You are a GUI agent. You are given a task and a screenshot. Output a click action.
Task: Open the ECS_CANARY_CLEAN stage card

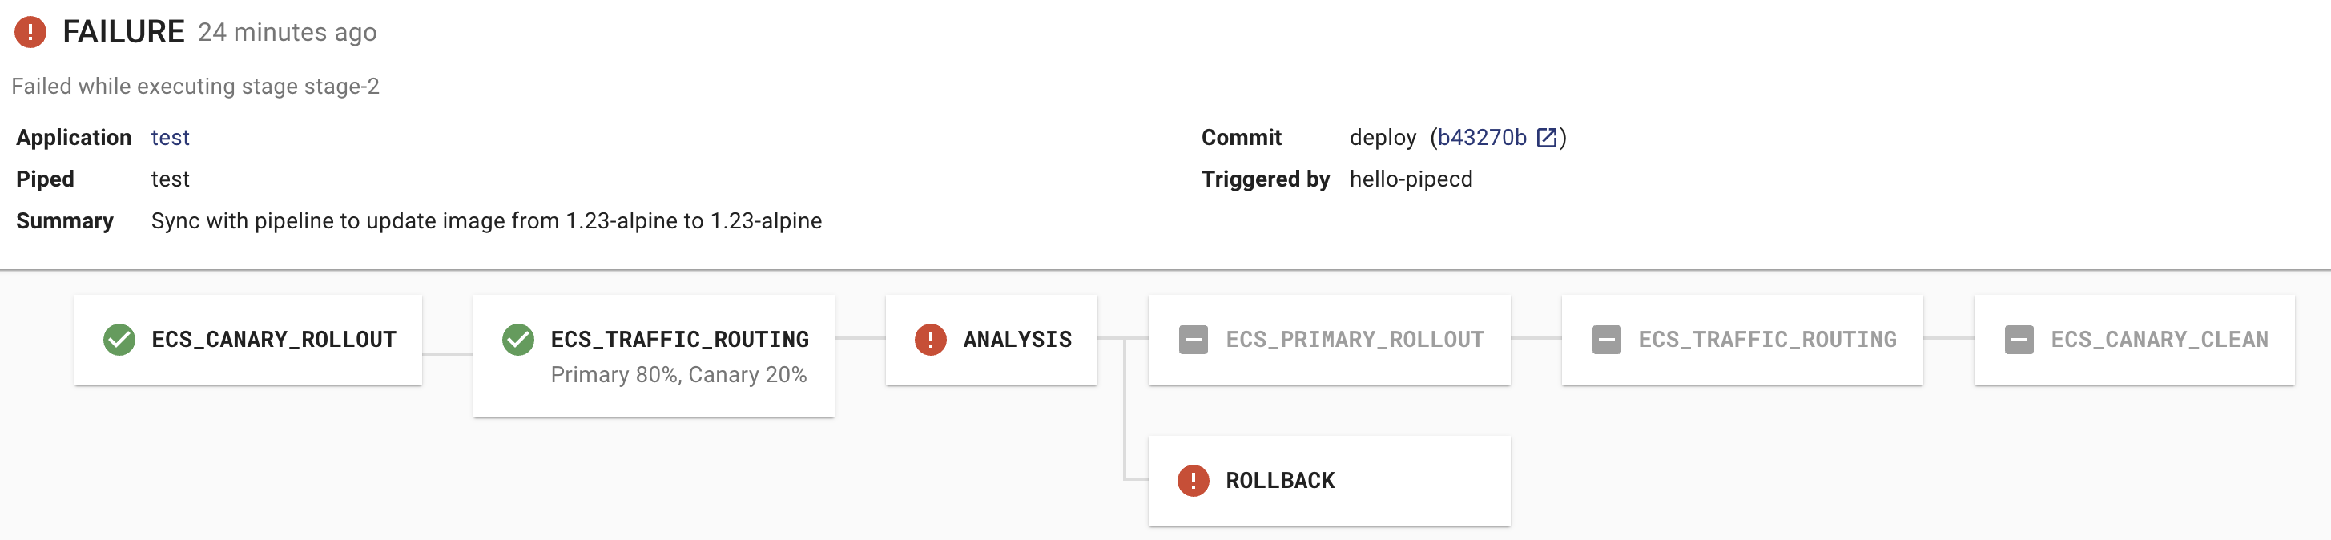click(x=2134, y=339)
